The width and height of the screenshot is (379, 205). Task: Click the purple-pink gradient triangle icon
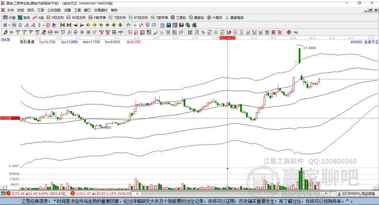(55, 25)
